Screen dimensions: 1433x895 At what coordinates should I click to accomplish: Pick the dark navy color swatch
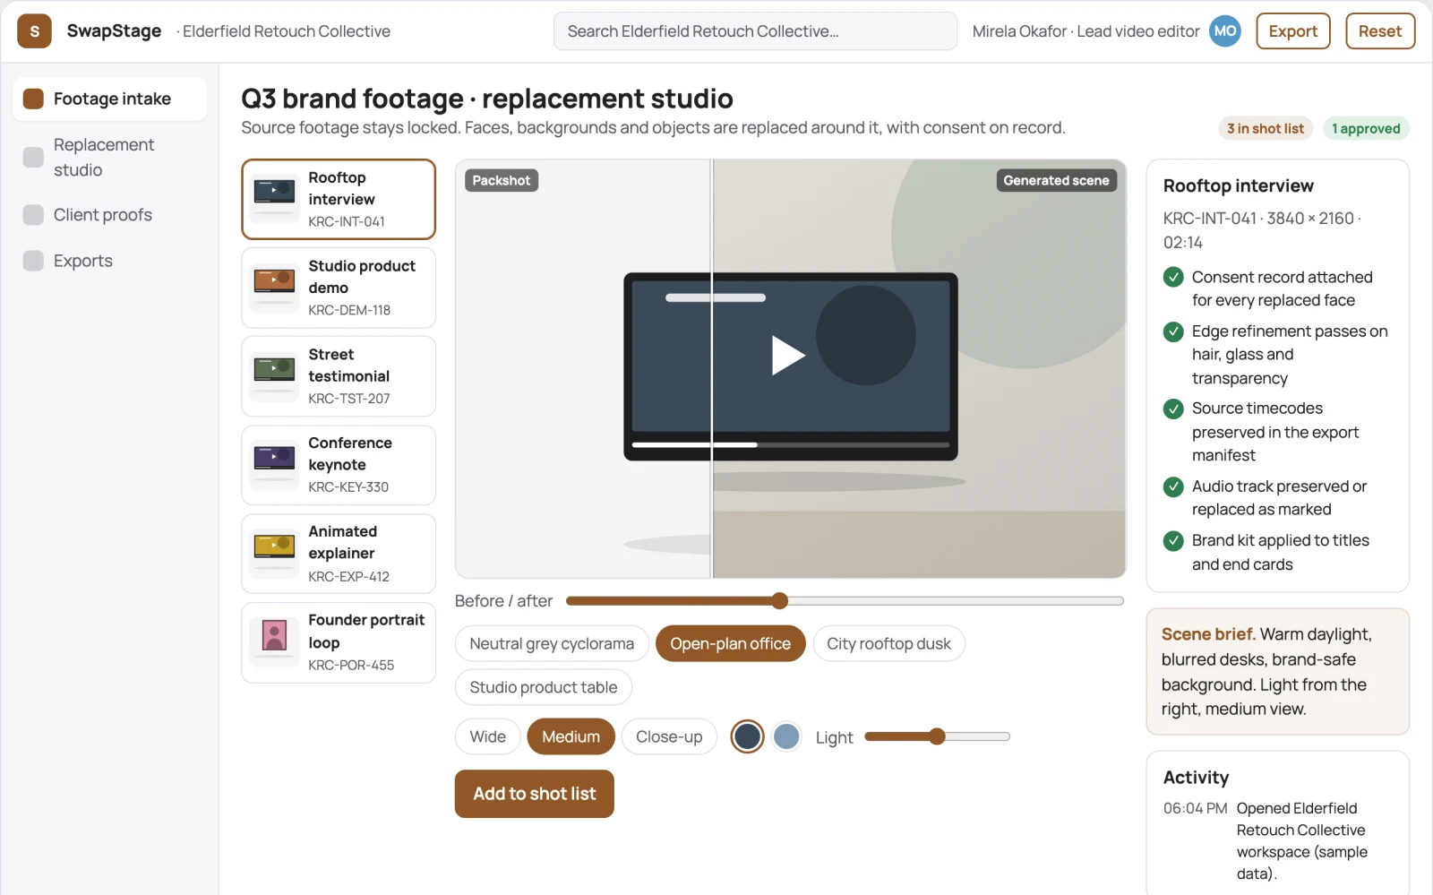click(x=747, y=736)
